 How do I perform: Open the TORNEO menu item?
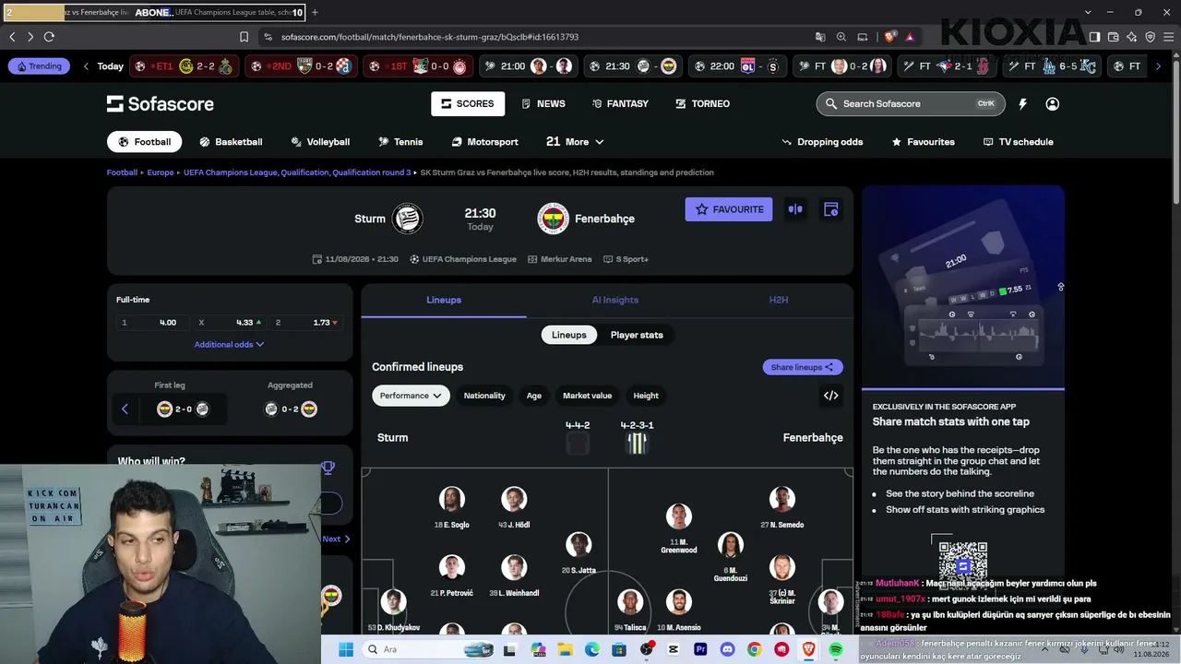[x=702, y=104]
